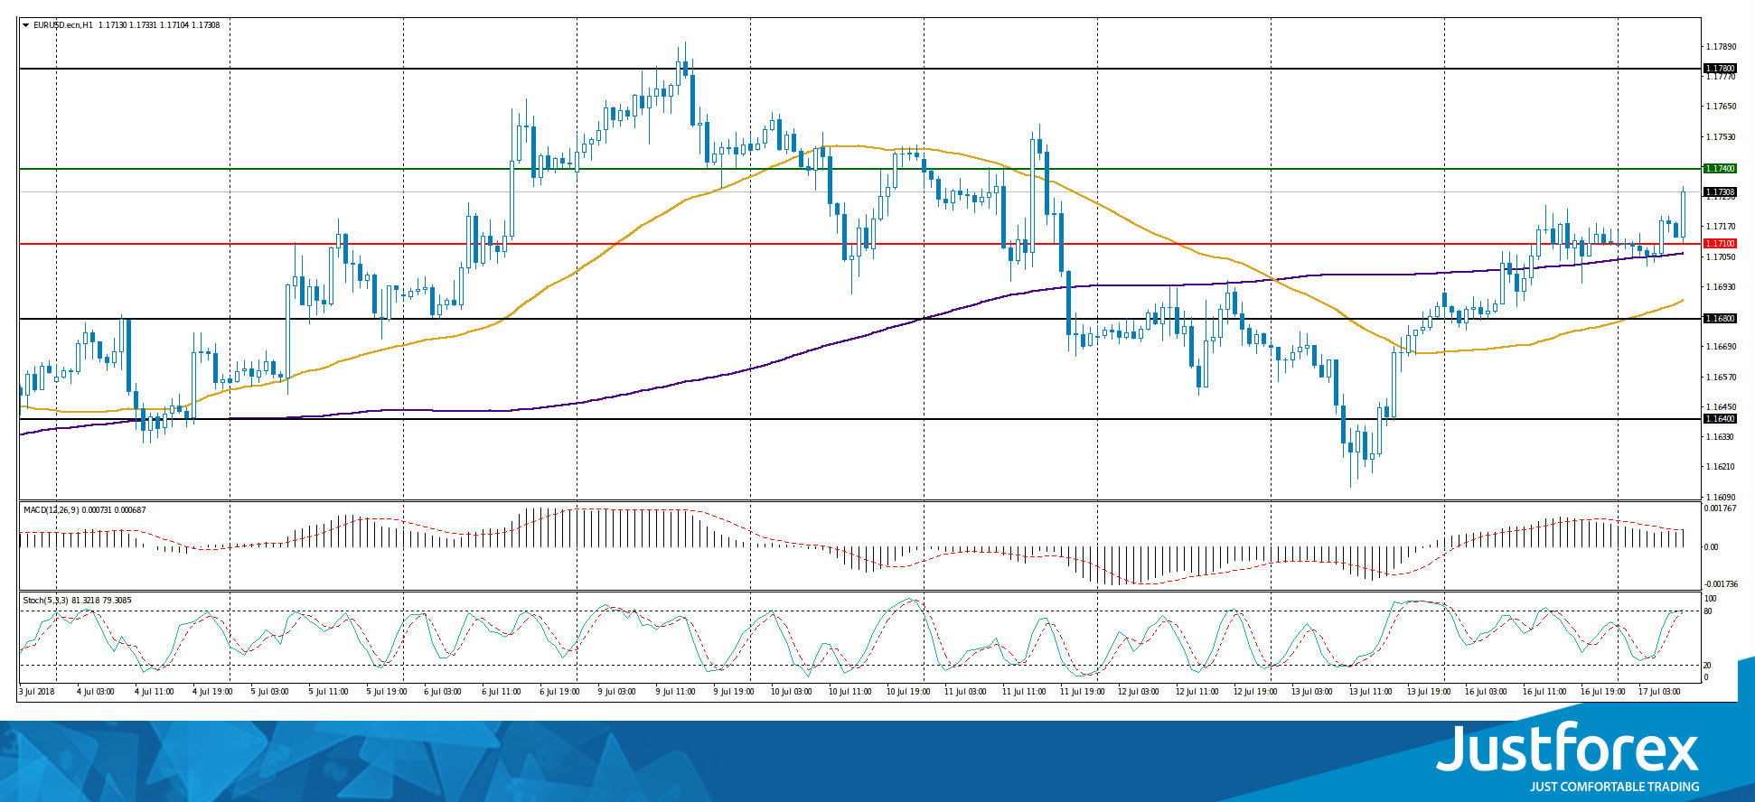Click the triangle arrow beside EURUSD.ecn,H1 title

pyautogui.click(x=26, y=25)
